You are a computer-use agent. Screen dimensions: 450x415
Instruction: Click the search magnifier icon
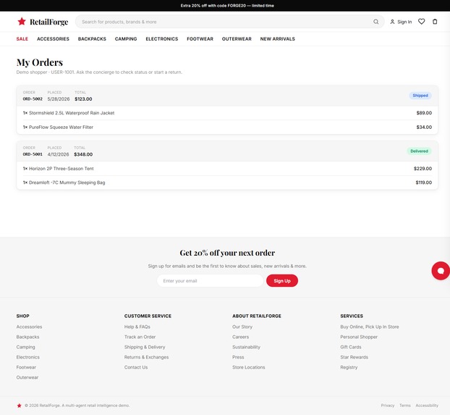pyautogui.click(x=375, y=22)
